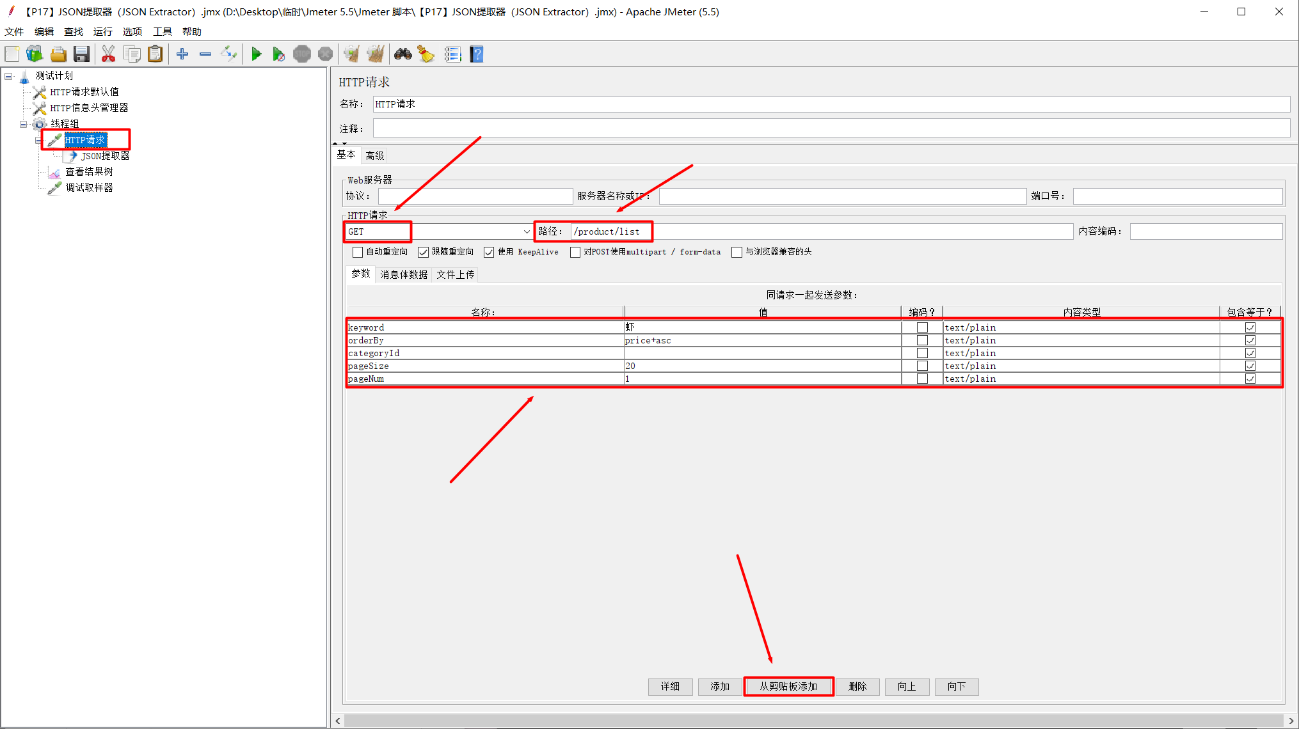The image size is (1299, 729).
Task: Collapse the HTTP请求 tree node
Action: (x=38, y=140)
